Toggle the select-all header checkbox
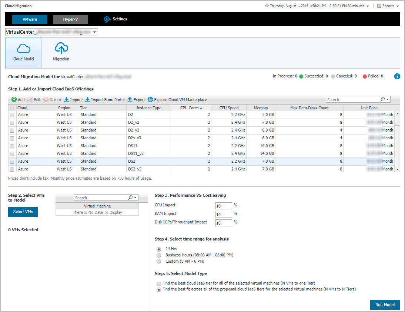 click(x=12, y=108)
